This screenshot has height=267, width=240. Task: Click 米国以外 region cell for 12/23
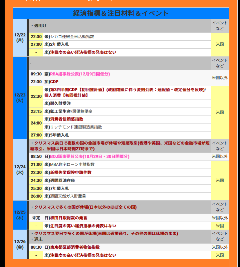220,78
